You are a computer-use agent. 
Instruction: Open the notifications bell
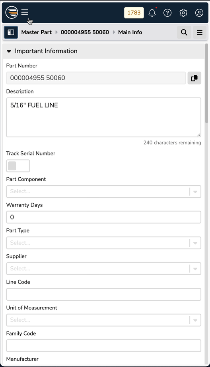click(x=152, y=13)
